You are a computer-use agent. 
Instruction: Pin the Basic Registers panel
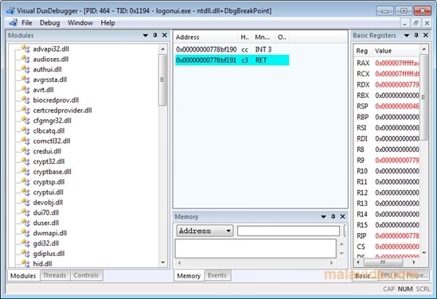coord(416,35)
